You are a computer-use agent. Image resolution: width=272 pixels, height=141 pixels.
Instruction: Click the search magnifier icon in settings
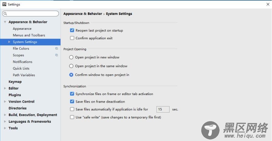[5, 13]
